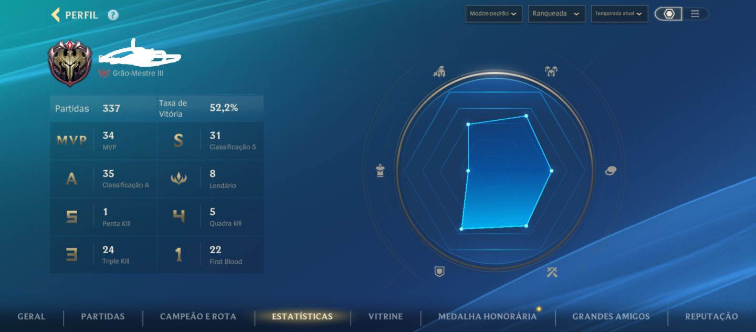Click the A rating icon

click(71, 179)
